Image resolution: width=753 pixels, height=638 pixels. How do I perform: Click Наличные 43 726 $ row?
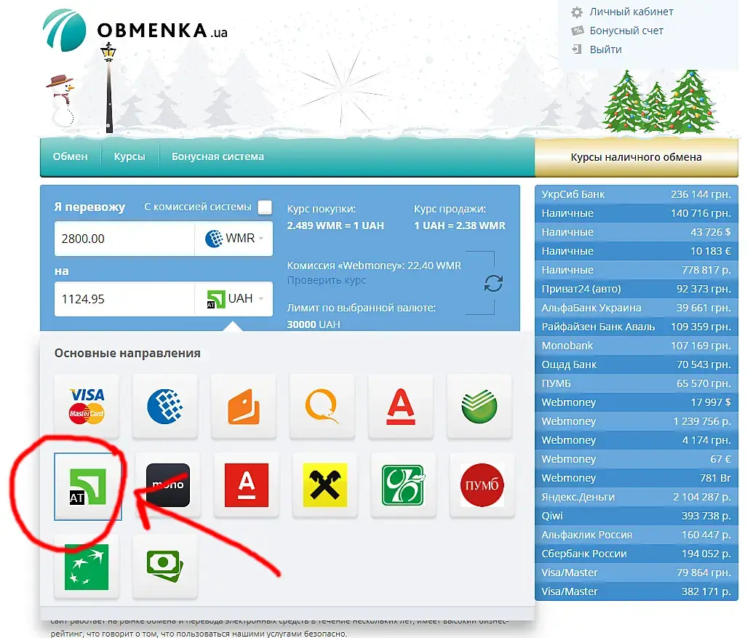(x=637, y=232)
